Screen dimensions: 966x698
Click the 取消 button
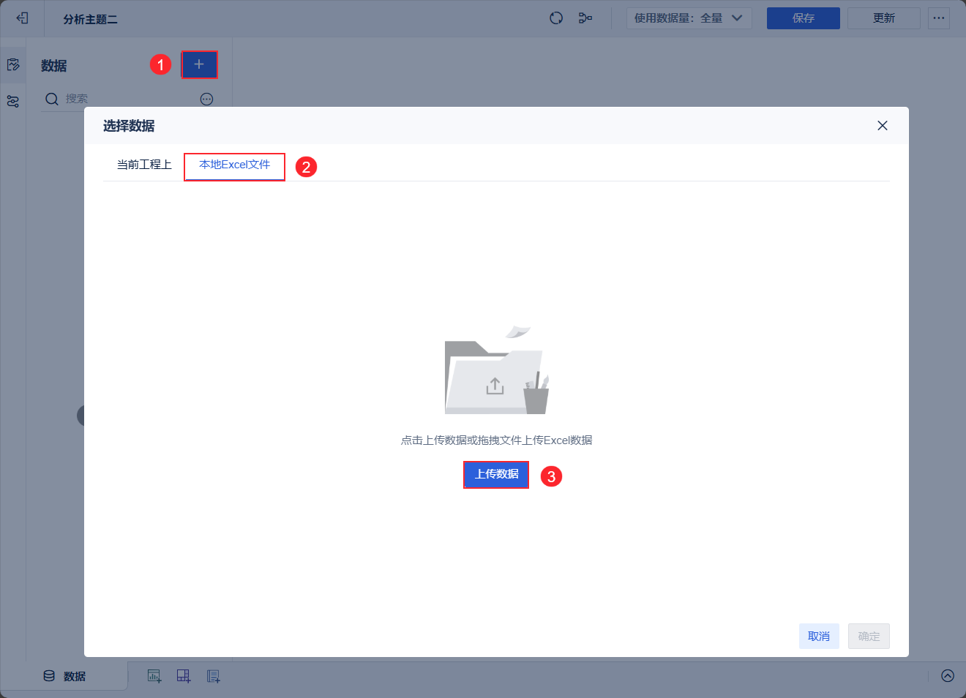click(819, 636)
